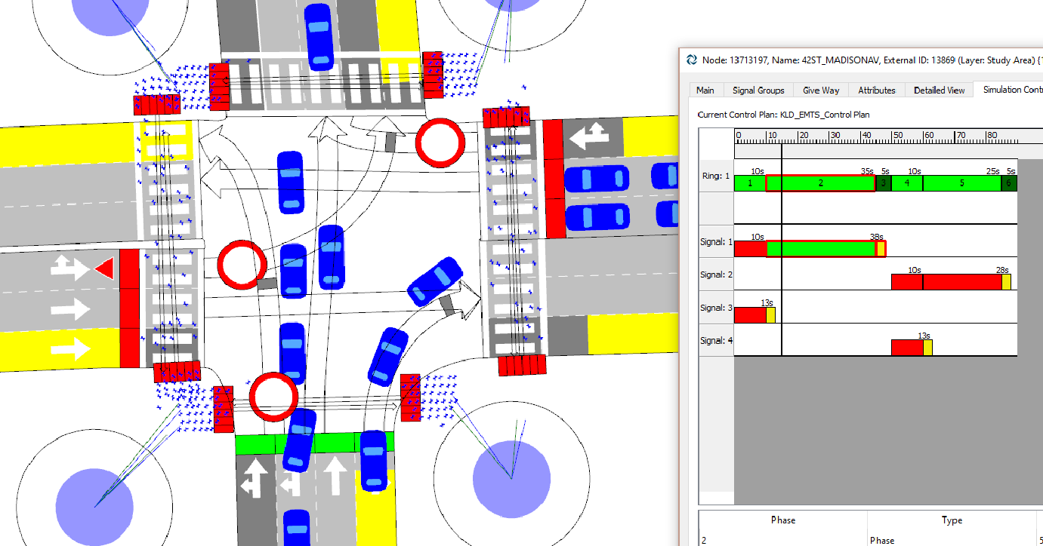Switch to the Signal Groups tab
The height and width of the screenshot is (546, 1043).
click(x=758, y=90)
